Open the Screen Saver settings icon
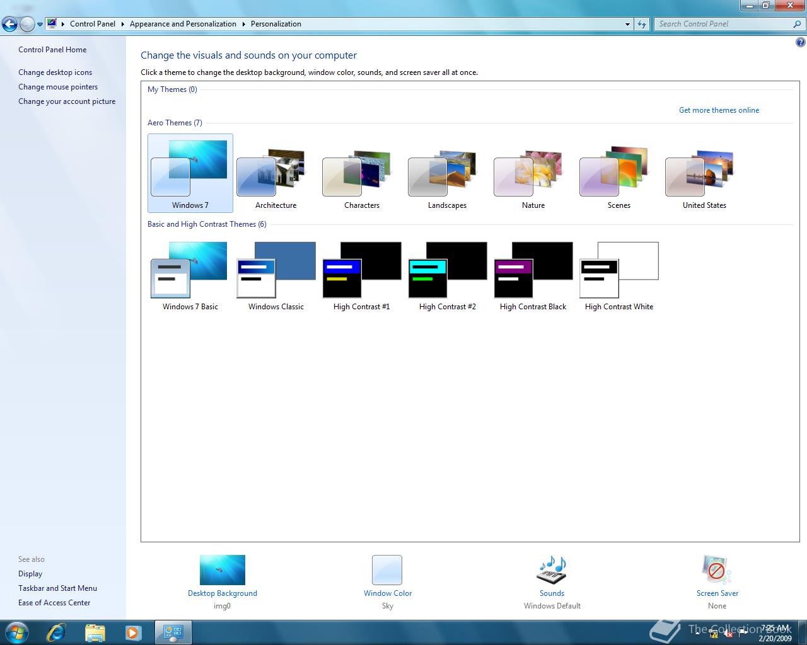The width and height of the screenshot is (807, 645). click(x=717, y=570)
